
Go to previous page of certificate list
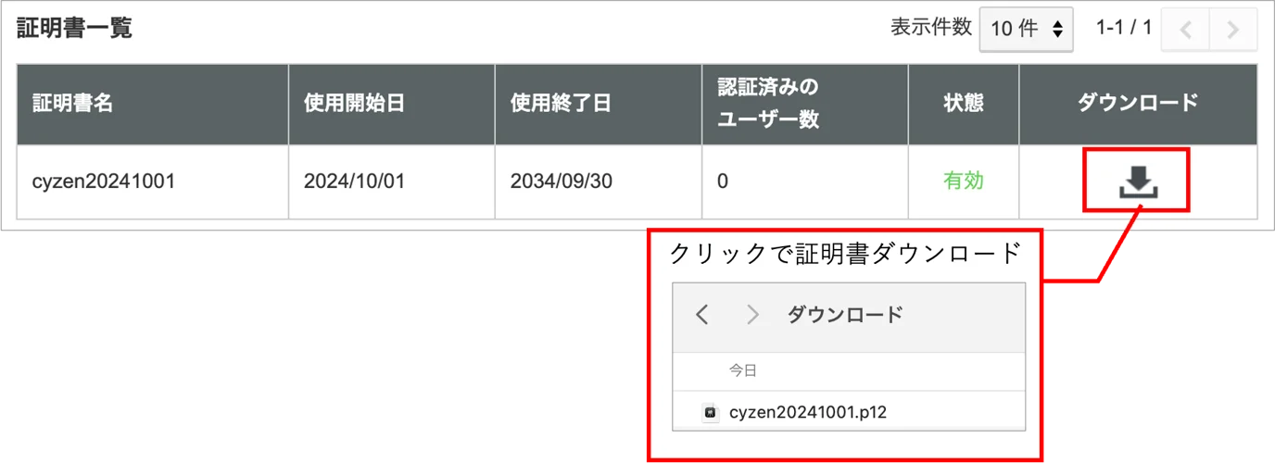pos(1186,30)
